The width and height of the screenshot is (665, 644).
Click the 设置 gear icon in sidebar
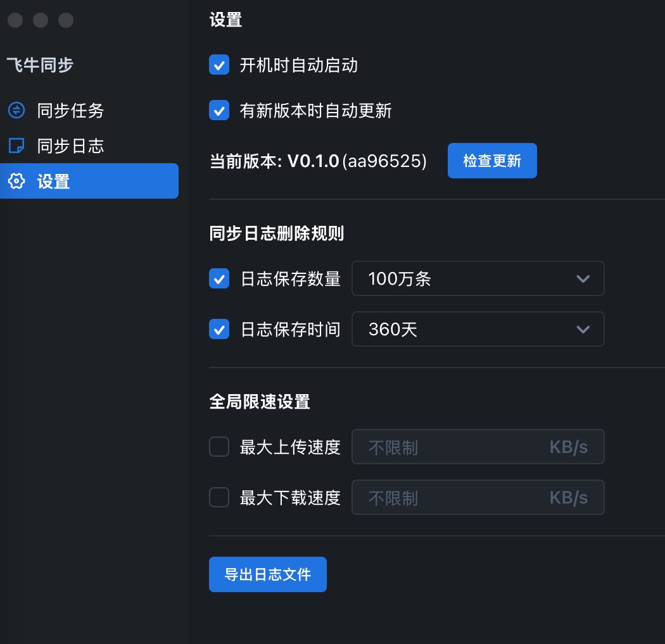pos(16,182)
